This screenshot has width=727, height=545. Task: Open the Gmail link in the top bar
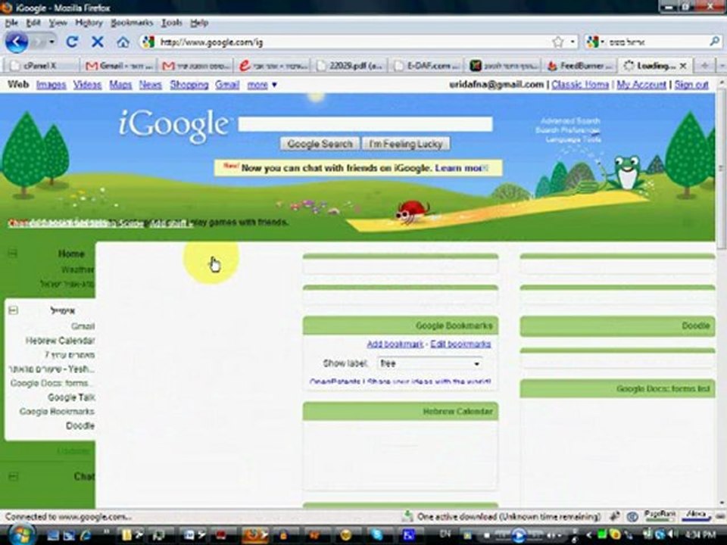tap(227, 85)
